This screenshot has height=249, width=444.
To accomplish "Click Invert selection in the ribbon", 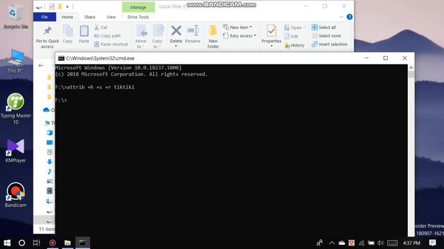I will point(330,44).
